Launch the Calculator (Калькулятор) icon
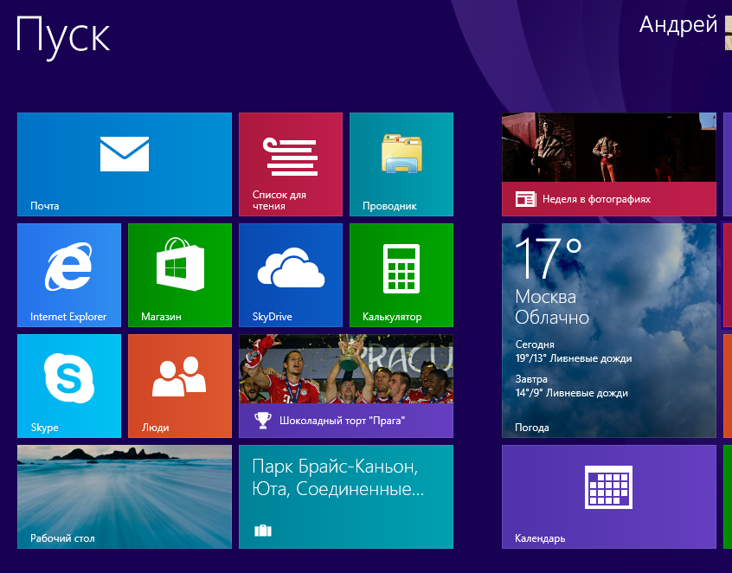The image size is (732, 573). click(x=401, y=268)
